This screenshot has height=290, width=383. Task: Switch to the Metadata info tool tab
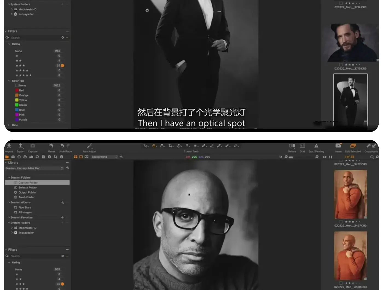pos(49,157)
